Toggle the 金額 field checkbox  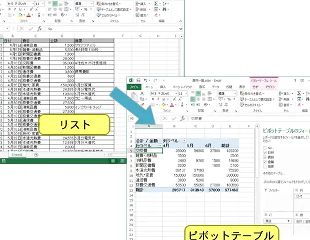(265, 162)
